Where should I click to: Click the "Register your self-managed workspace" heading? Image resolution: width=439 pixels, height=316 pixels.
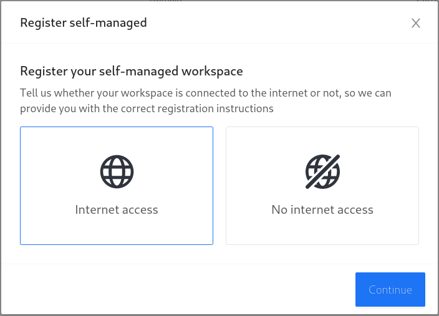point(132,71)
